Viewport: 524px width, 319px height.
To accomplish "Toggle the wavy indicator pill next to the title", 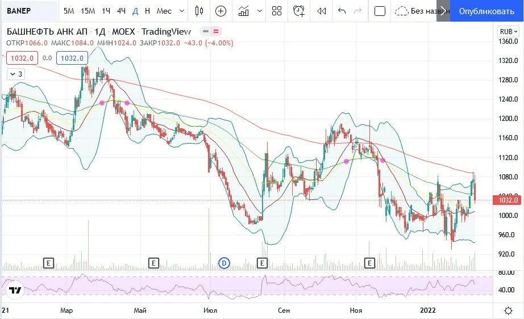I will [216, 31].
